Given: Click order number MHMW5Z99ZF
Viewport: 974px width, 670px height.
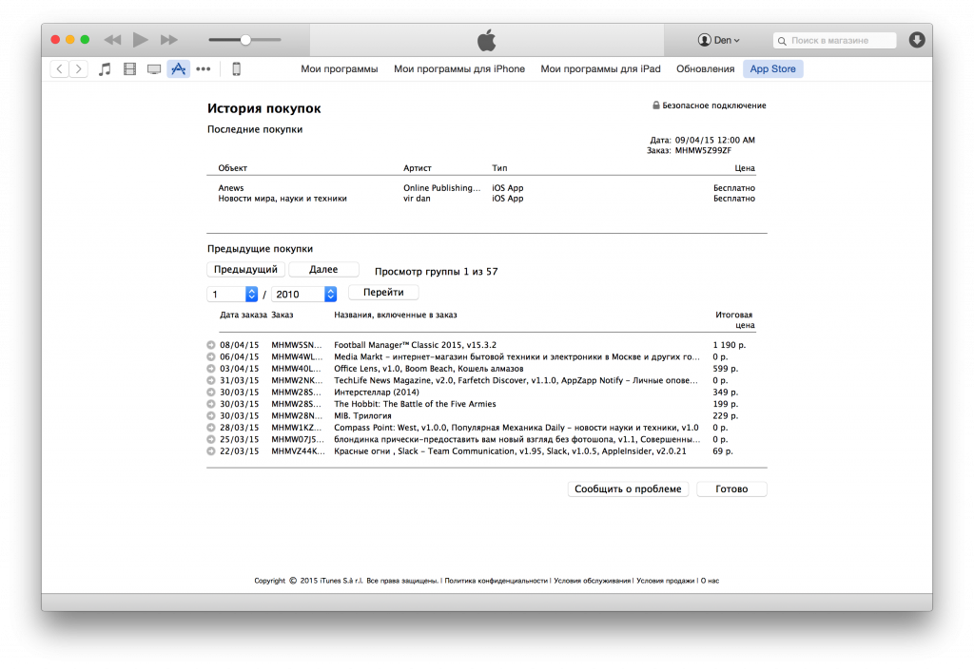Looking at the screenshot, I should [x=703, y=150].
